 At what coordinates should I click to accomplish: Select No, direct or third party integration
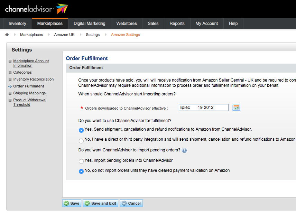pos(81,141)
